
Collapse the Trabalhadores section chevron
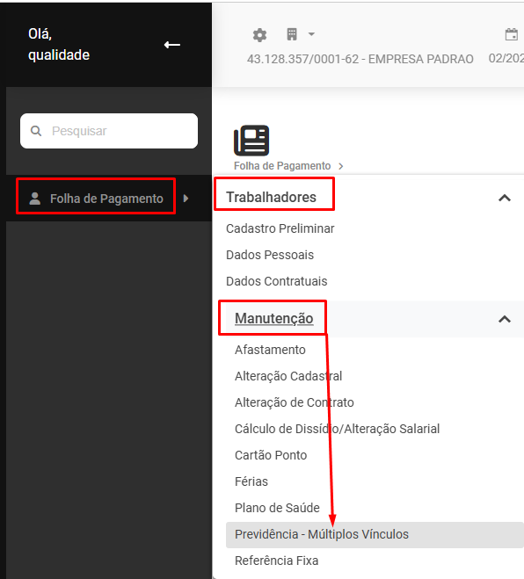coord(505,198)
